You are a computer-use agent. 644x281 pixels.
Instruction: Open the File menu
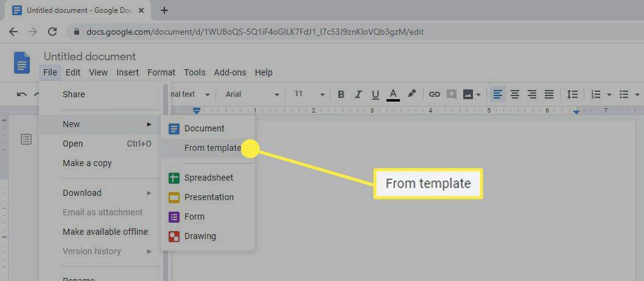click(50, 72)
